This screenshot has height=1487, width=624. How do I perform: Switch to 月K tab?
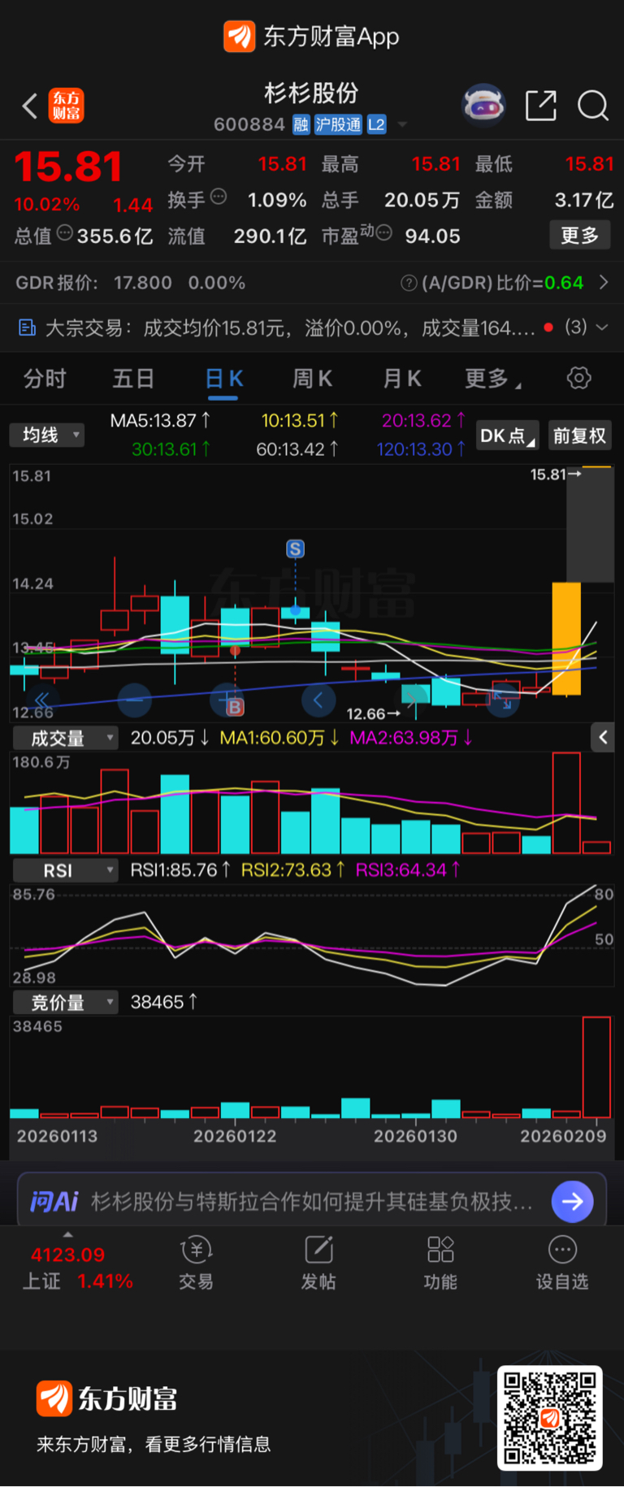click(x=402, y=379)
